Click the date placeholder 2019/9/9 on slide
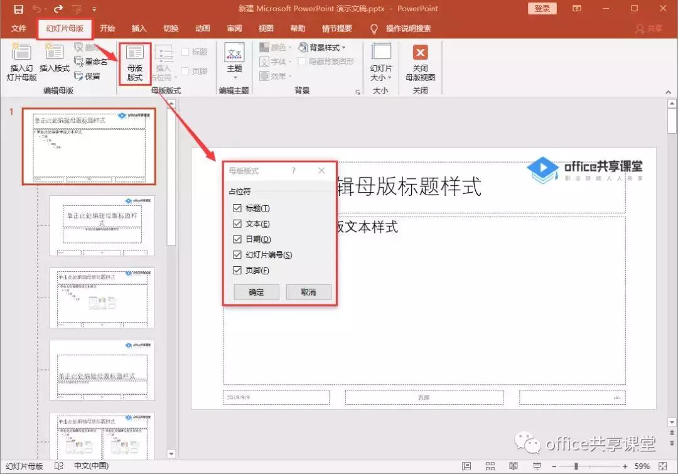The width and height of the screenshot is (678, 474). pos(276,397)
